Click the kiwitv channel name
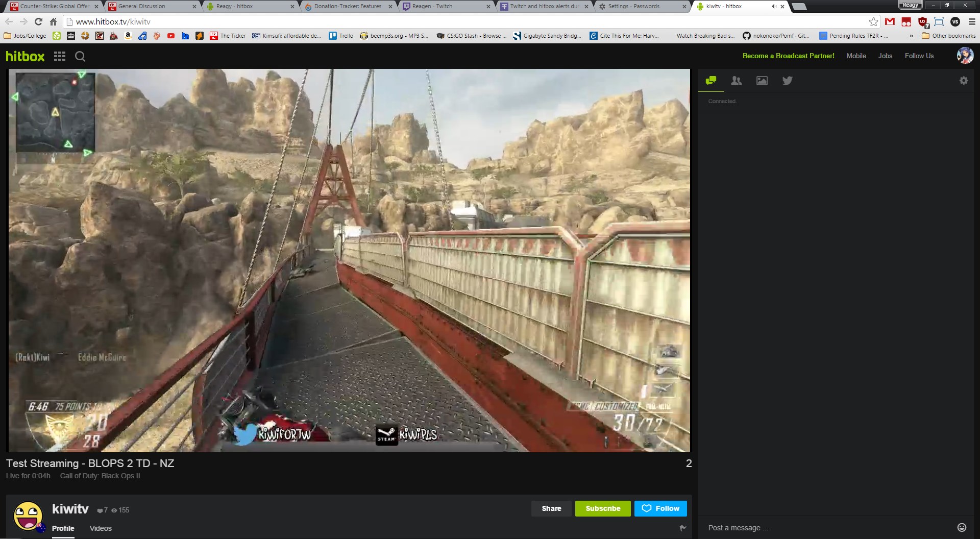 click(x=70, y=509)
